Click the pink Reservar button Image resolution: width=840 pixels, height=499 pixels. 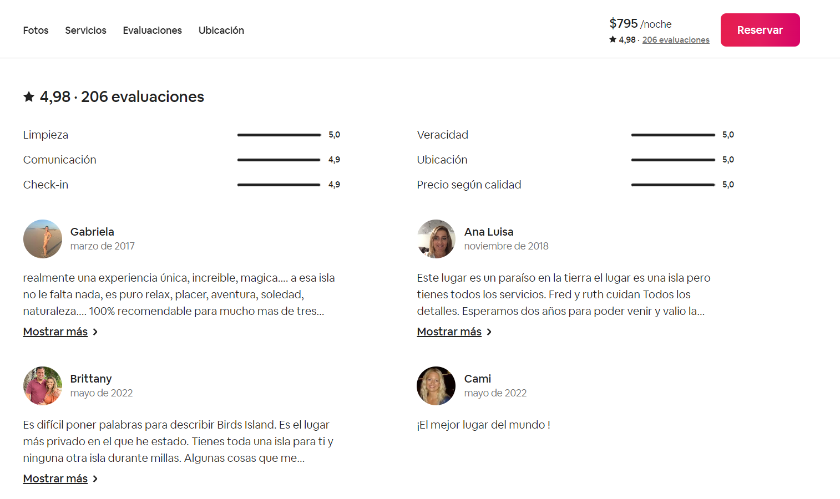[x=760, y=30]
